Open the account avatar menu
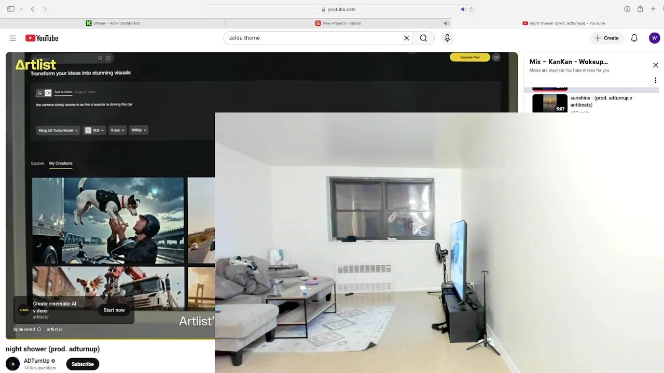664x373 pixels. click(x=654, y=38)
